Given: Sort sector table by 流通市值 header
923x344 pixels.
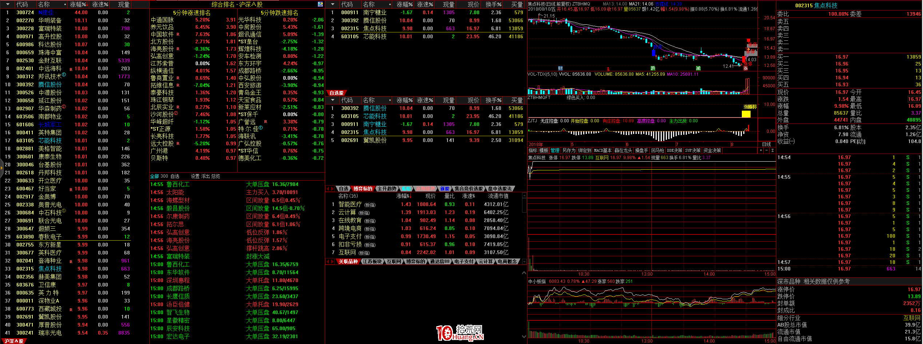Looking at the screenshot, I should tap(498, 196).
